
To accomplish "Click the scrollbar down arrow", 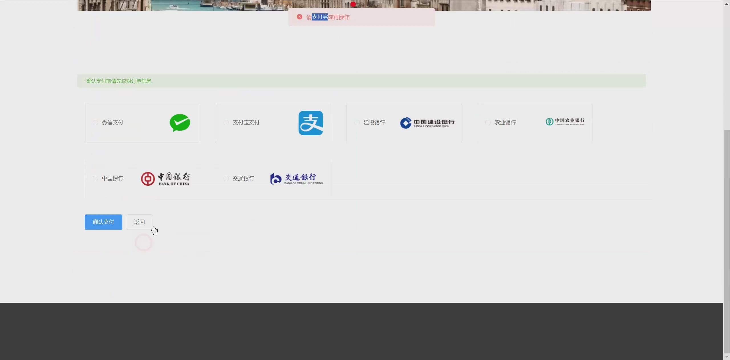I will point(727,357).
